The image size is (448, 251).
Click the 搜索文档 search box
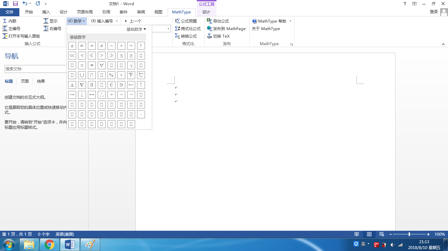point(35,69)
